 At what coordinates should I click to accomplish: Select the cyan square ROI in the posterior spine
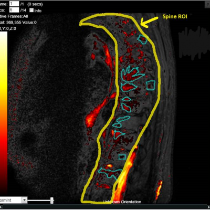tap(151, 85)
